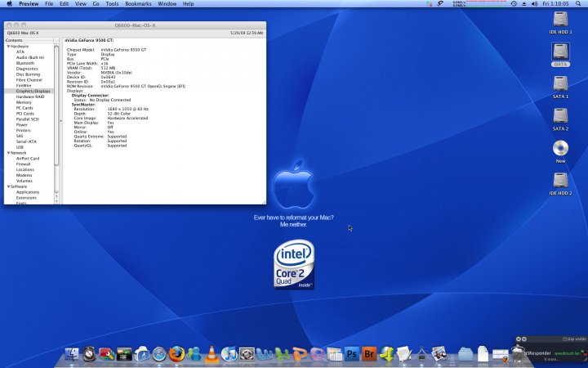The height and width of the screenshot is (368, 588).
Task: Launch Safari compass icon in dock
Action: 159,354
